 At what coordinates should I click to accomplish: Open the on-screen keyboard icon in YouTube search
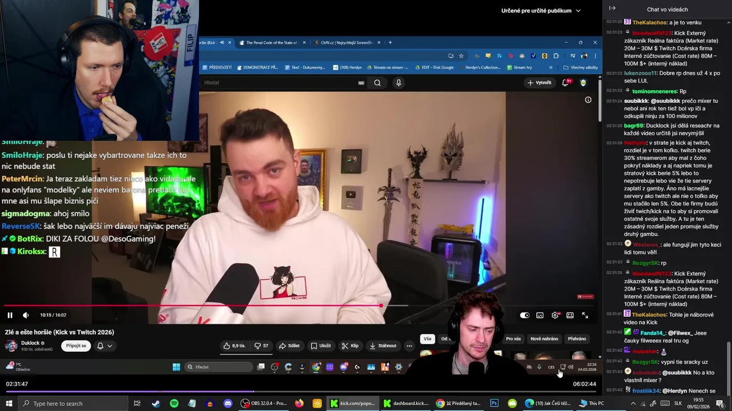[361, 83]
